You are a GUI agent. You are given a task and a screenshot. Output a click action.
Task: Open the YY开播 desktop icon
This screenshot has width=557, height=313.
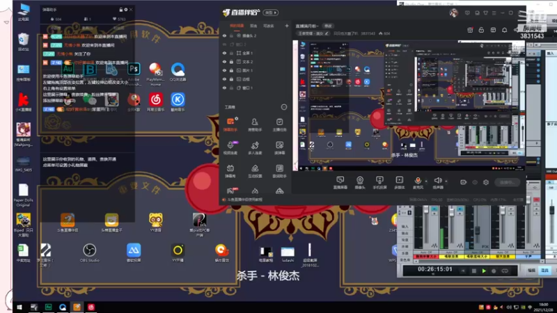[x=178, y=252]
